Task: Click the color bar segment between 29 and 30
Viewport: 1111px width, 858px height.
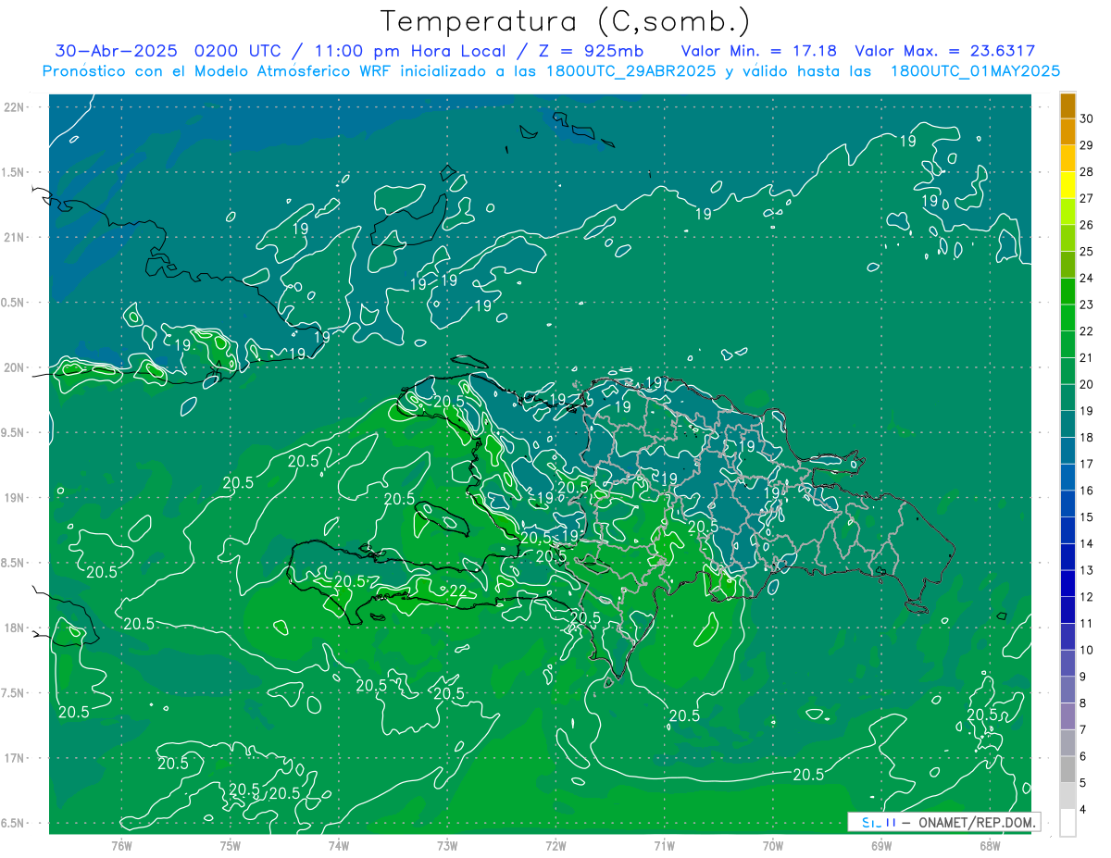Action: (x=1068, y=131)
